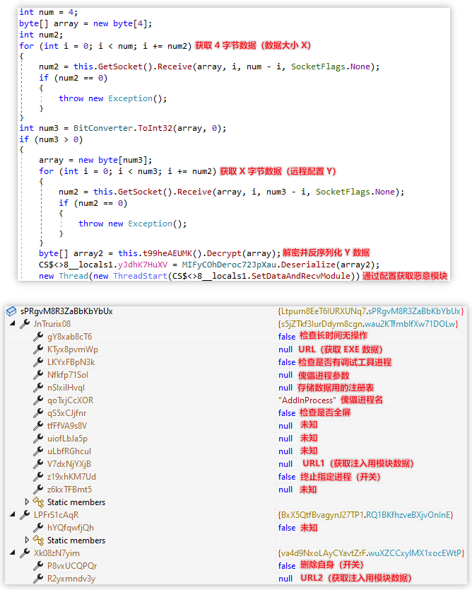Select the qoTxjCcXOR row name

(70, 400)
